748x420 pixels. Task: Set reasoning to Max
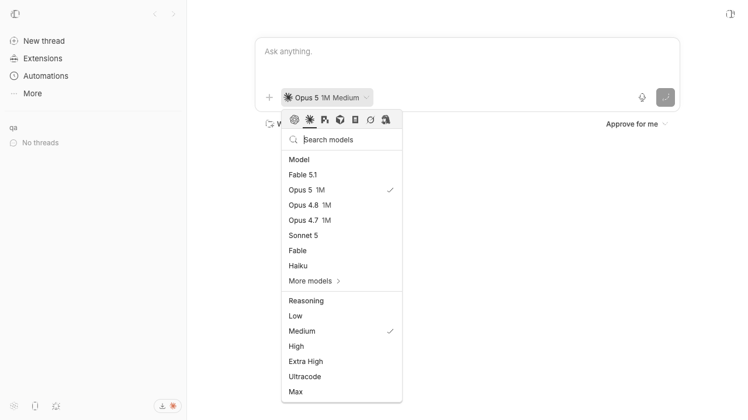(x=342, y=391)
